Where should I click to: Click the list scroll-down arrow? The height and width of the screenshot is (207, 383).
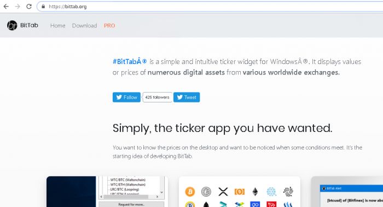coord(161,192)
